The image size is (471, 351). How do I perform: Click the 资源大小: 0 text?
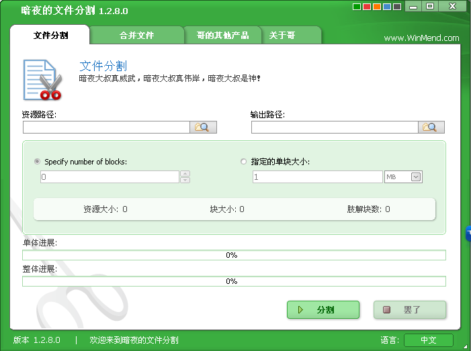coord(105,209)
